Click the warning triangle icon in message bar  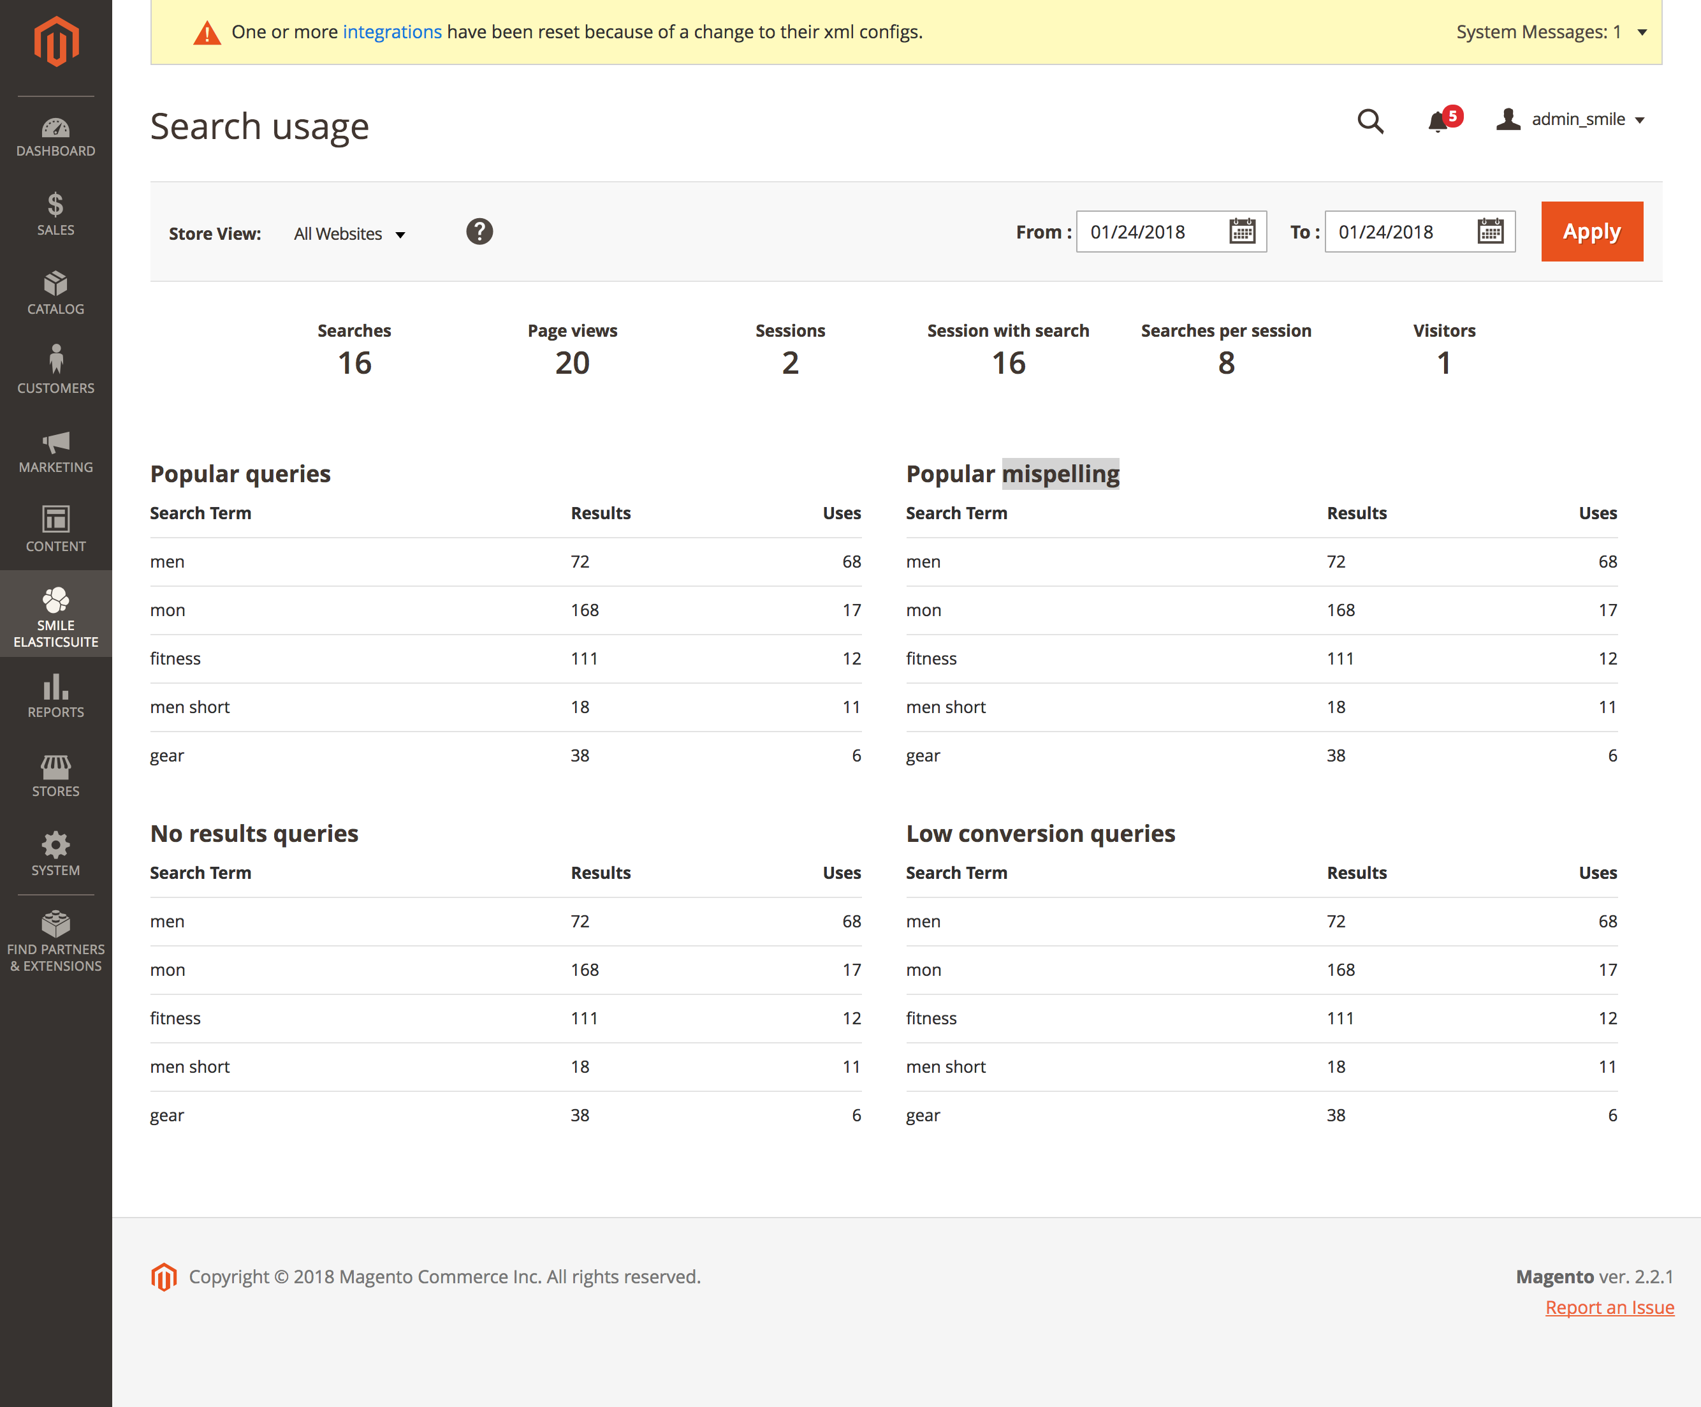point(207,33)
